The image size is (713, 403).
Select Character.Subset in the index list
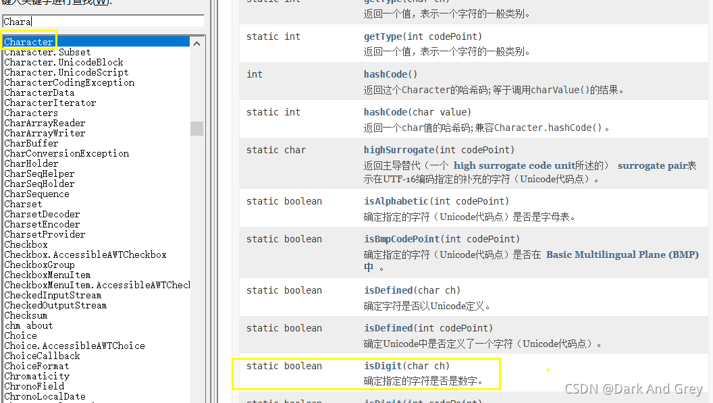coord(47,52)
